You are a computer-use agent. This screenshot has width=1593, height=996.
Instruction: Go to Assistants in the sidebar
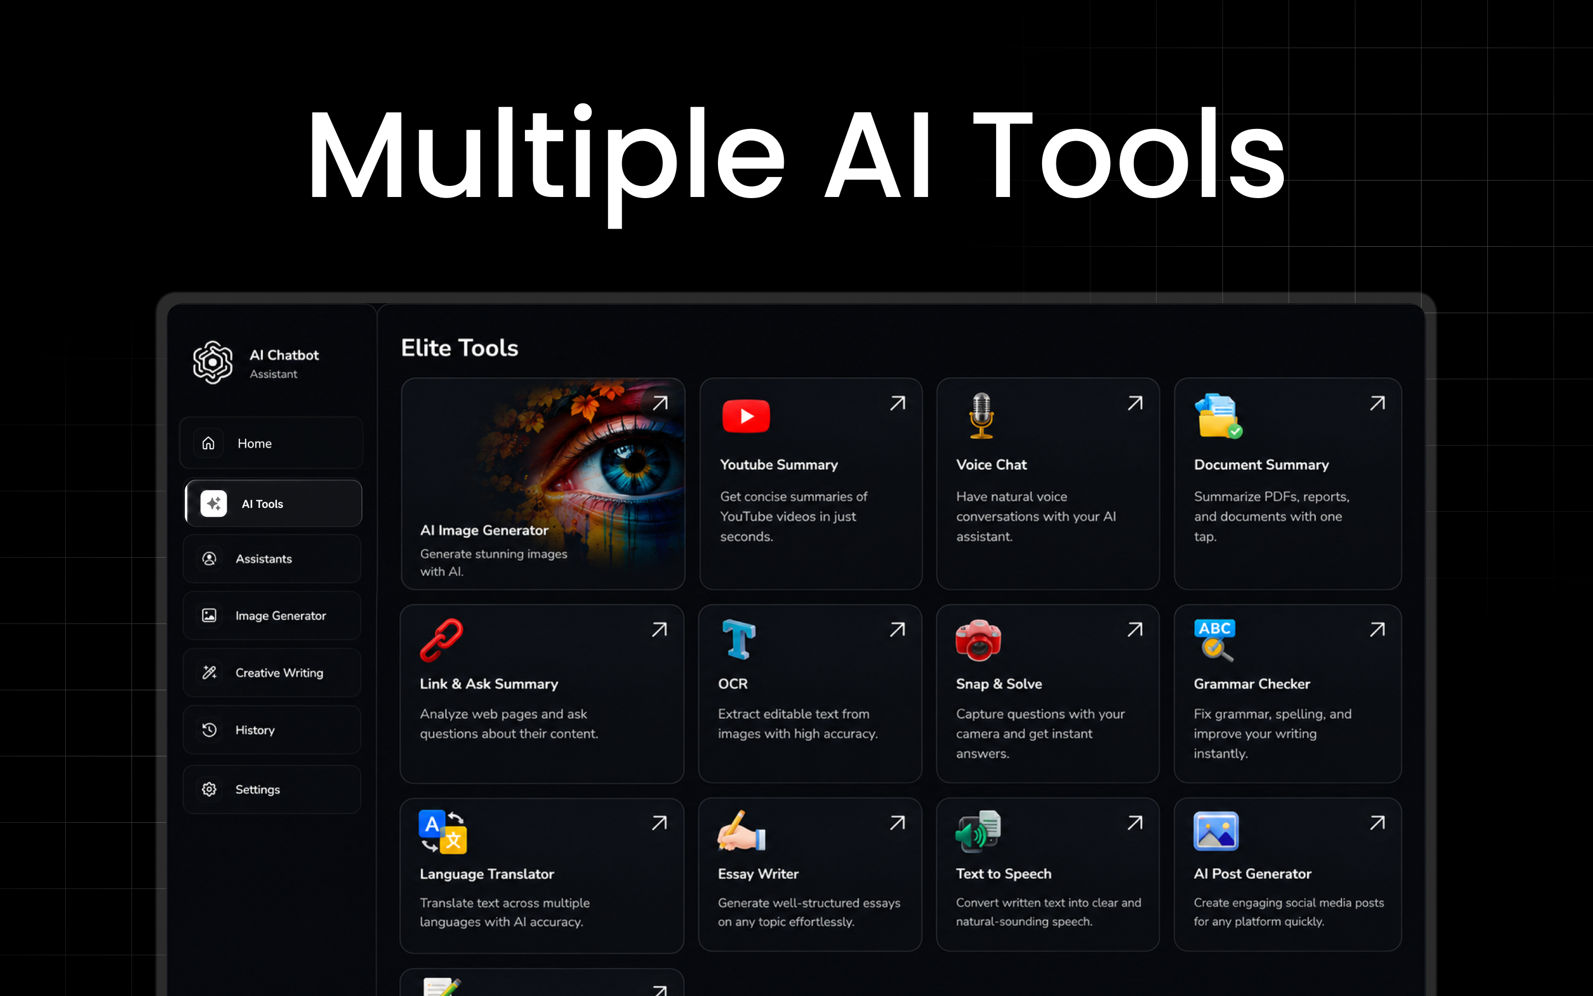tap(272, 559)
